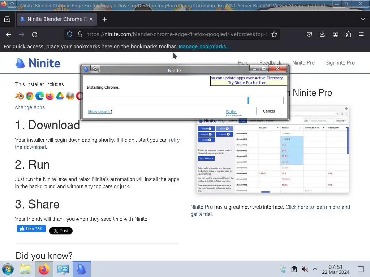Click the Firefox app icon in installer list
This screenshot has width=370, height=277.
tap(50, 96)
